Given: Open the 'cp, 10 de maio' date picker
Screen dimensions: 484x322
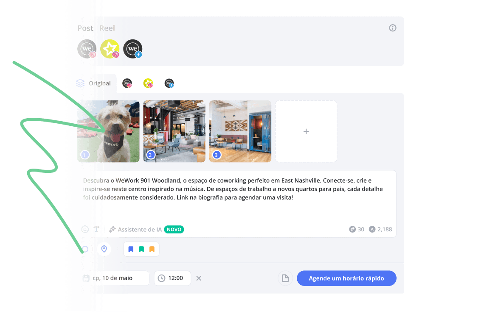Looking at the screenshot, I should pos(115,278).
